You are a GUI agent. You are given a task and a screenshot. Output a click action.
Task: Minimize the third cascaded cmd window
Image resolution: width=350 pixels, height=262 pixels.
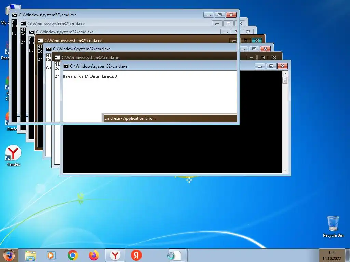pos(226,32)
